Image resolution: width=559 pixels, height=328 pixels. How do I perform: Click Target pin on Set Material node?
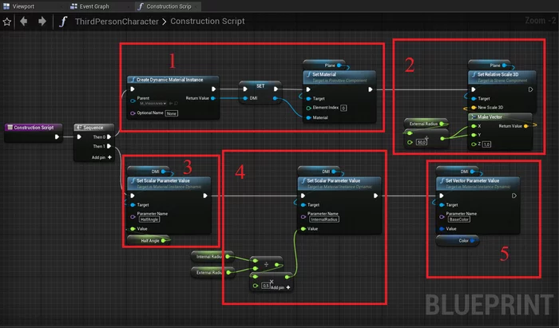pos(308,99)
